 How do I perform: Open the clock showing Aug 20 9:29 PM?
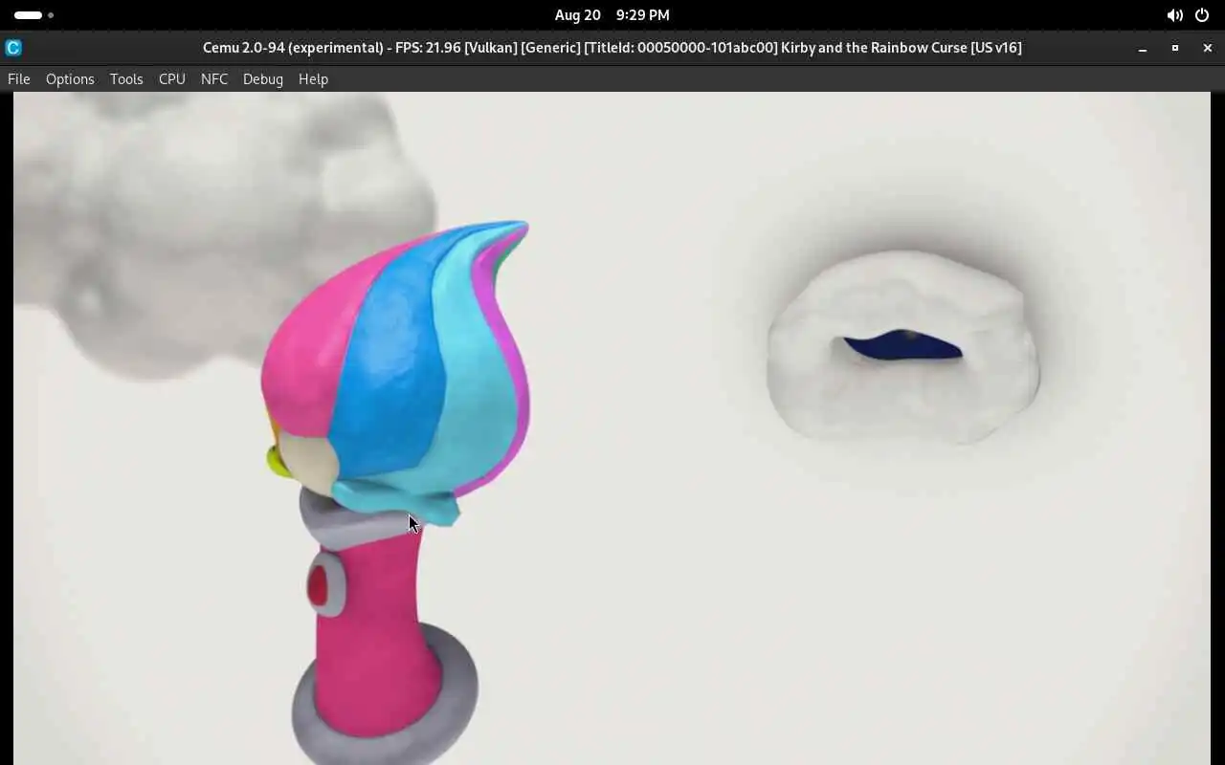[612, 15]
